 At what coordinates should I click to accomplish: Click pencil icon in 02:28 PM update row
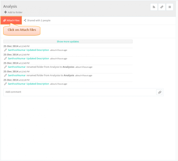[x=5, y=84]
